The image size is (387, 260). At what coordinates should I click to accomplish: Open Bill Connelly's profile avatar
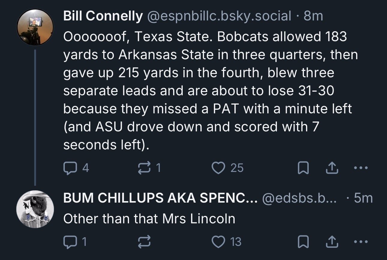pyautogui.click(x=35, y=27)
